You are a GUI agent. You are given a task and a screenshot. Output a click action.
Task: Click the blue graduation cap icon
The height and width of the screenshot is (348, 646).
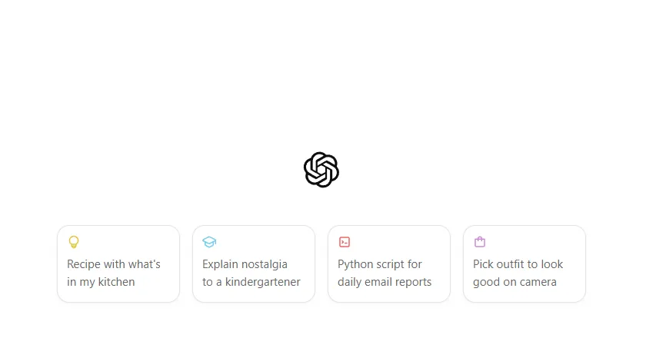tap(209, 242)
